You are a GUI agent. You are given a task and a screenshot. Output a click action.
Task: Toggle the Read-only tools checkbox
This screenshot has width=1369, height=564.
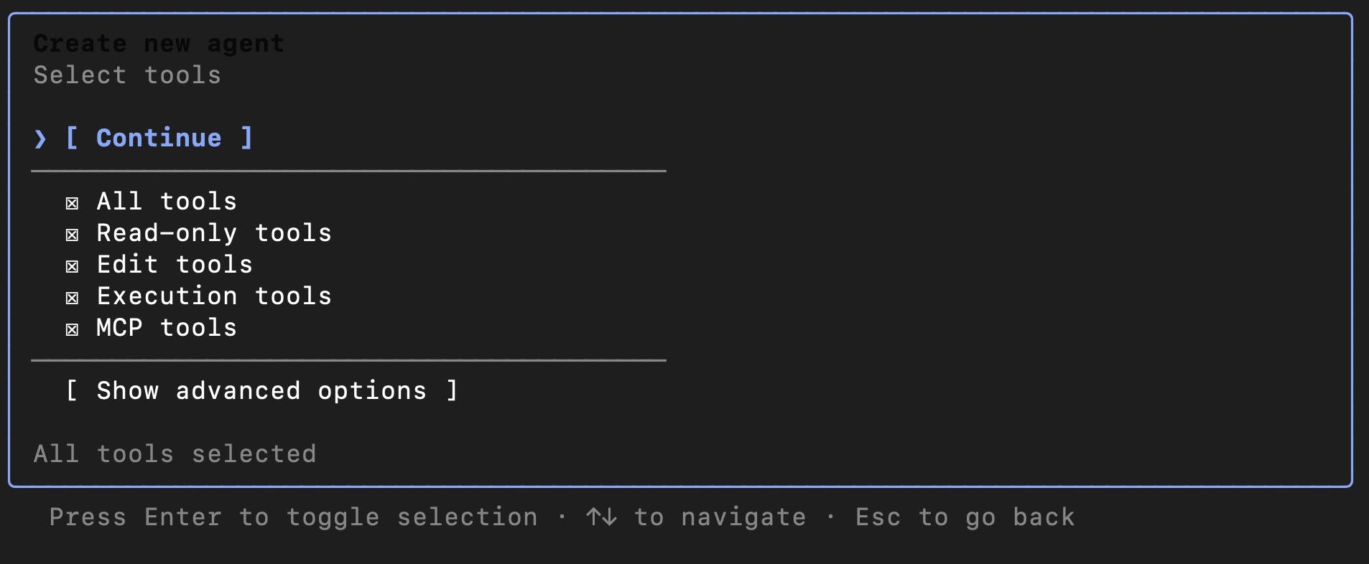[x=72, y=235]
